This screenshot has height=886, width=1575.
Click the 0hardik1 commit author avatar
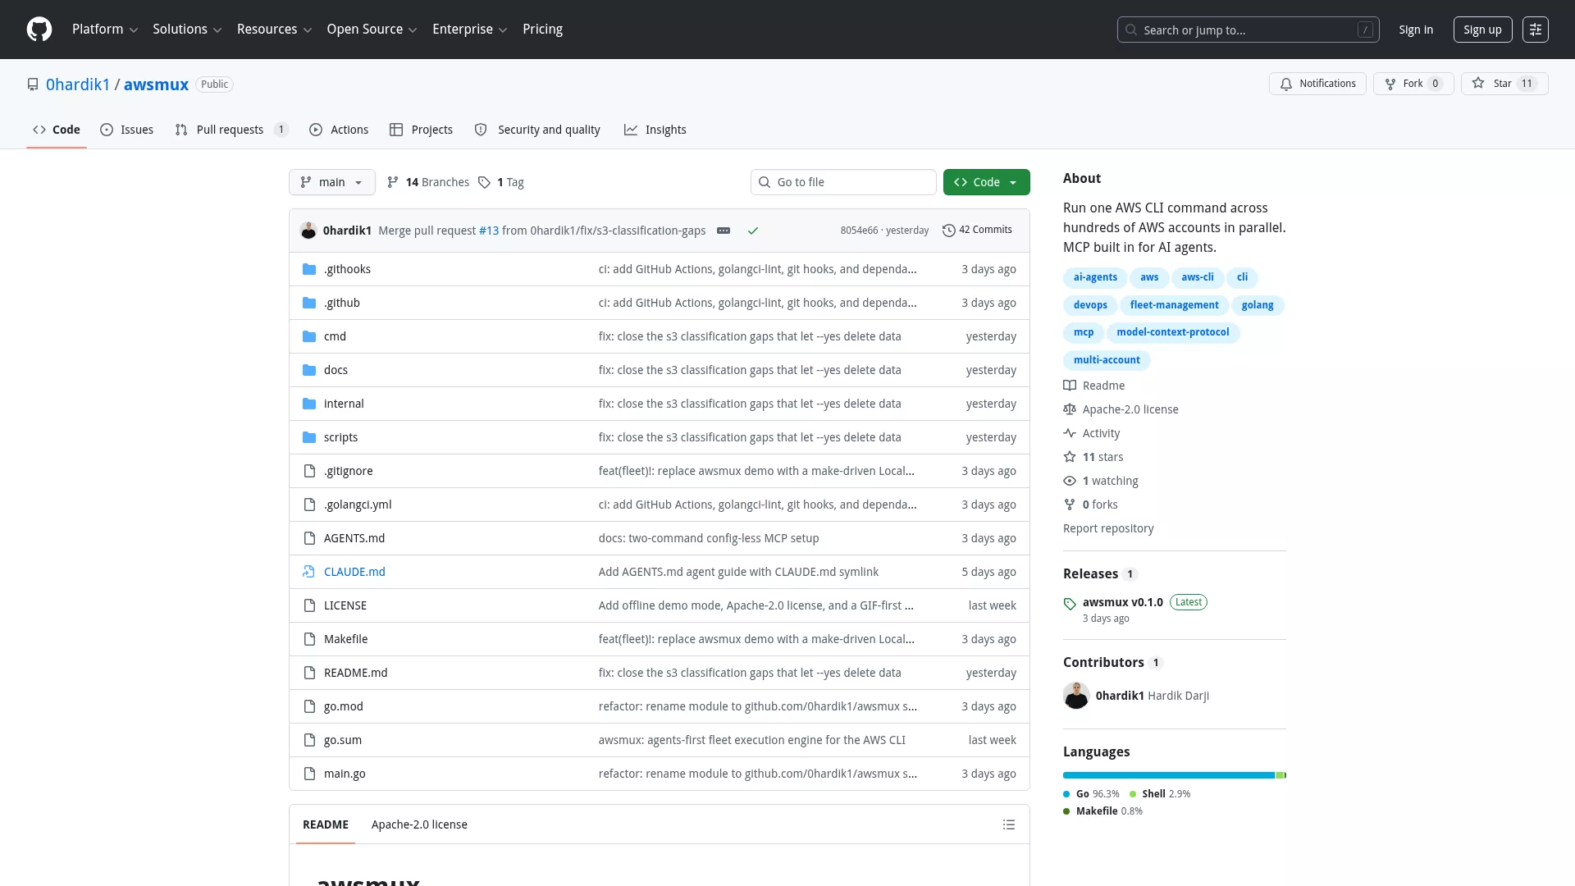click(308, 231)
